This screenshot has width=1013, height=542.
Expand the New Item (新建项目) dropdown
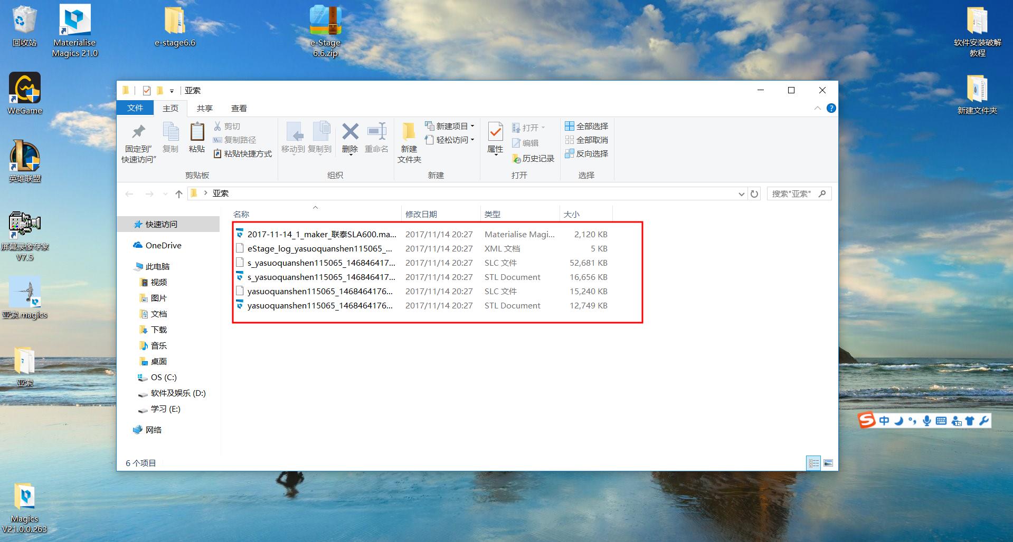point(450,126)
